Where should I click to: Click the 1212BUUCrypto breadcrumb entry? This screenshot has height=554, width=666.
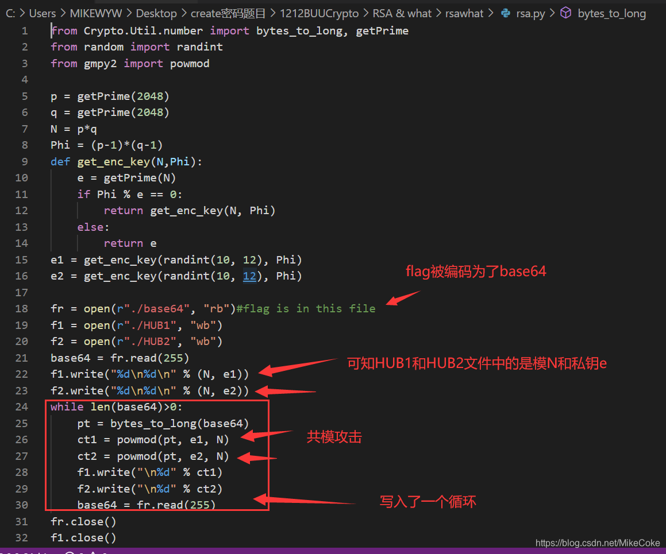pos(319,13)
